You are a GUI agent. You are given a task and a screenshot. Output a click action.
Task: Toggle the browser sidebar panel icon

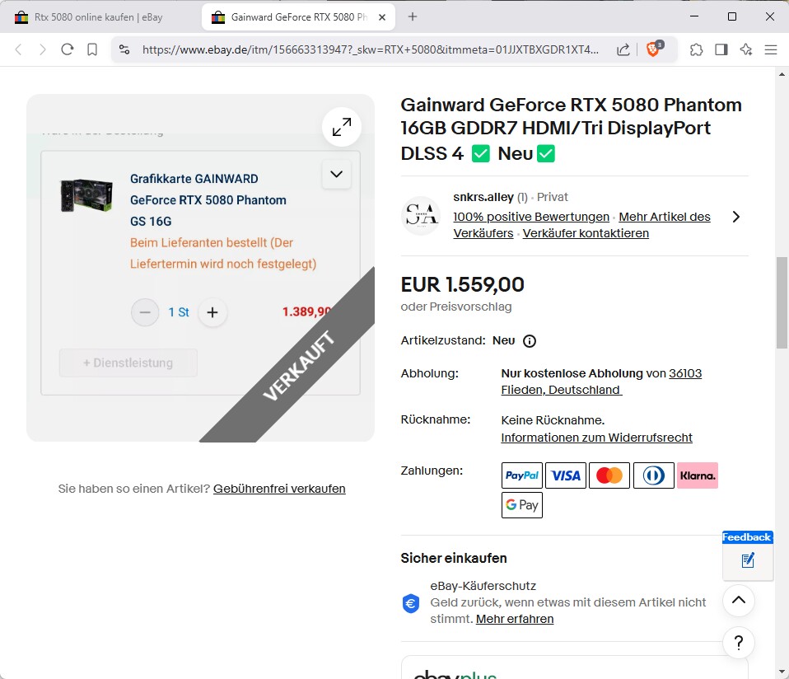coord(721,49)
